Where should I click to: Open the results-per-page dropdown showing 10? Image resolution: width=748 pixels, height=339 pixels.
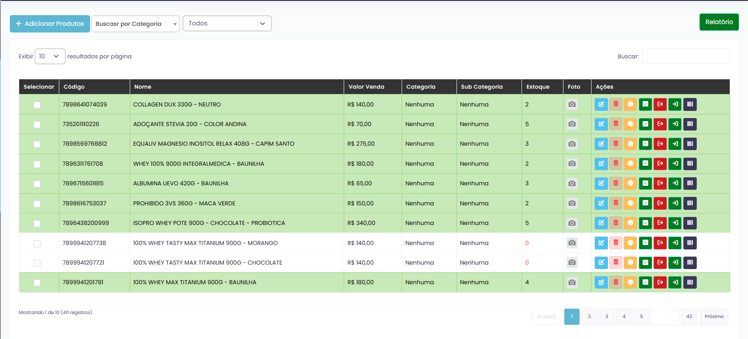pos(49,56)
